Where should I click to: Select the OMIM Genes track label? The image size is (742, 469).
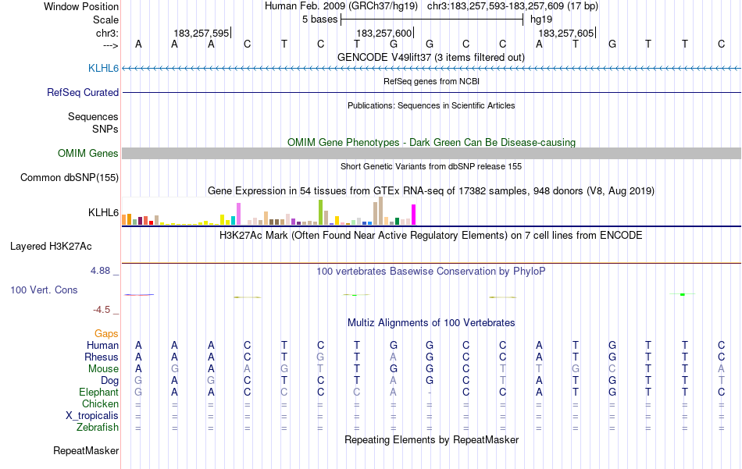(x=88, y=153)
